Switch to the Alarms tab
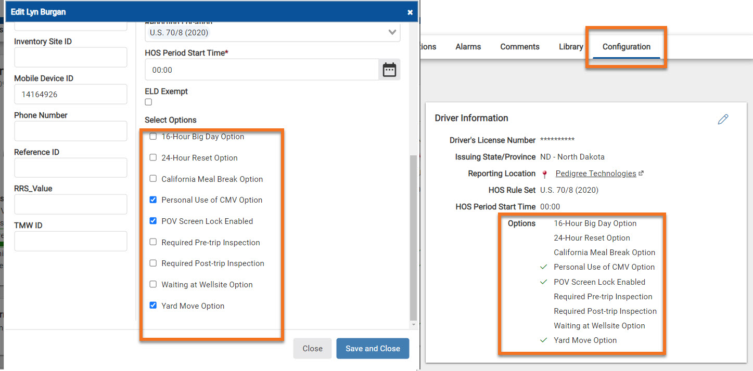Image resolution: width=753 pixels, height=371 pixels. [468, 47]
